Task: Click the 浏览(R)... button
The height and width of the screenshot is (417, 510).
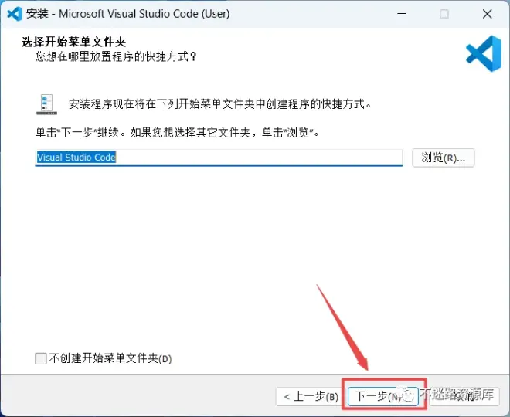Action: [x=444, y=158]
